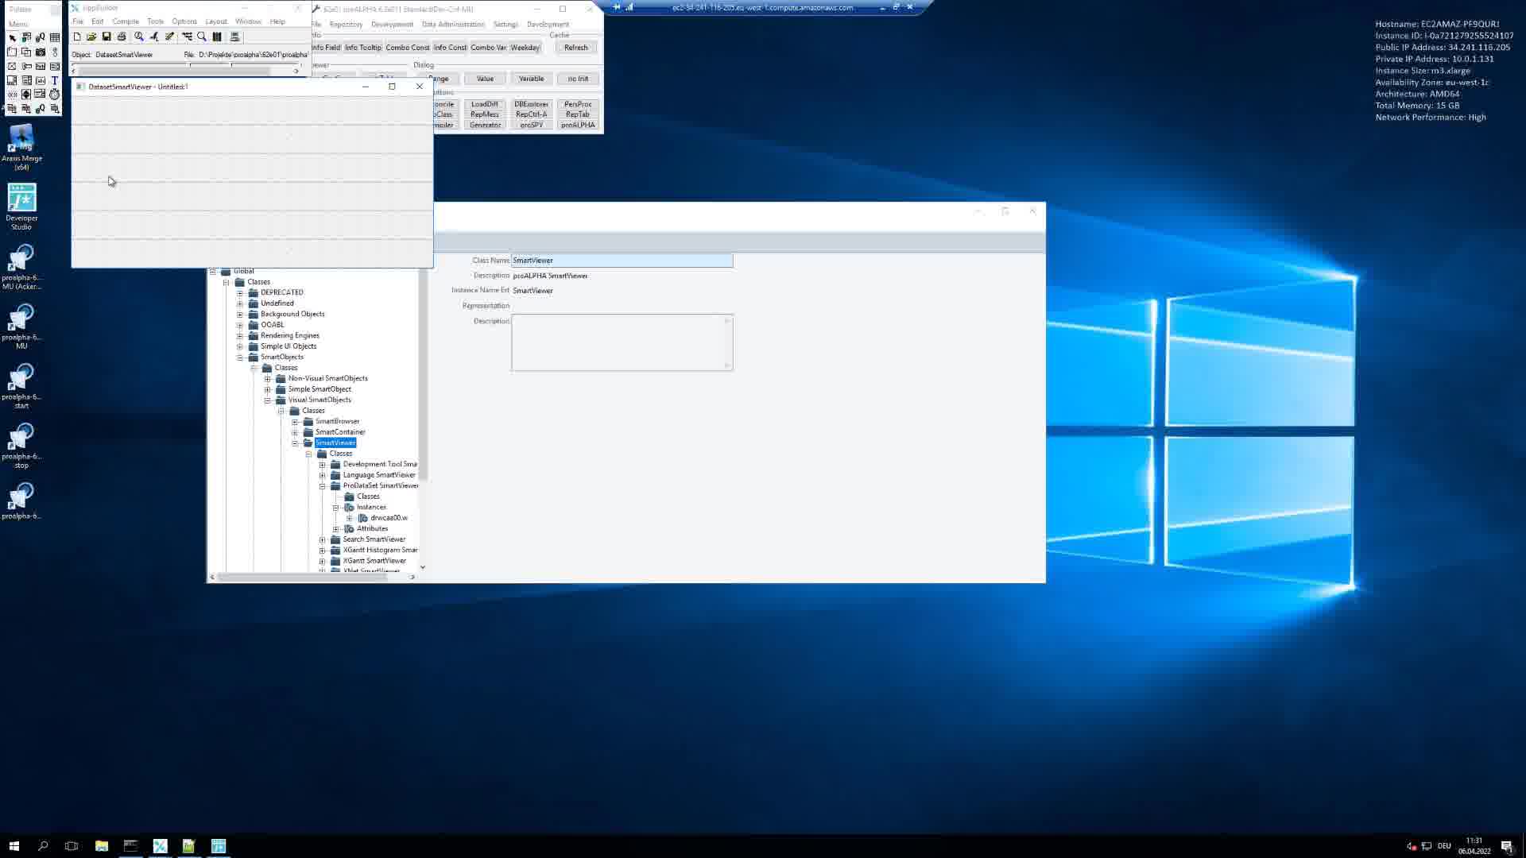Click Class Name field containing SmartViewer
The image size is (1526, 858).
tap(622, 261)
